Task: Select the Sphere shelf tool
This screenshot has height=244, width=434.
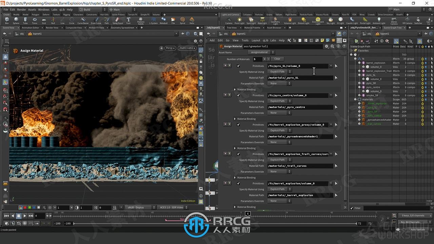Action: point(16,21)
